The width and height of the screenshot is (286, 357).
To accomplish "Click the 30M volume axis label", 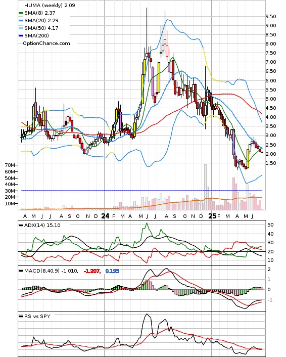I will 10,191.
